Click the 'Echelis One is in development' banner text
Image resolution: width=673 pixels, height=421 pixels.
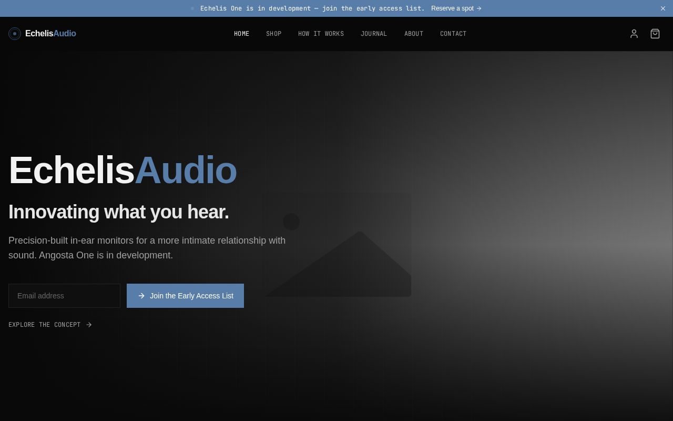312,8
